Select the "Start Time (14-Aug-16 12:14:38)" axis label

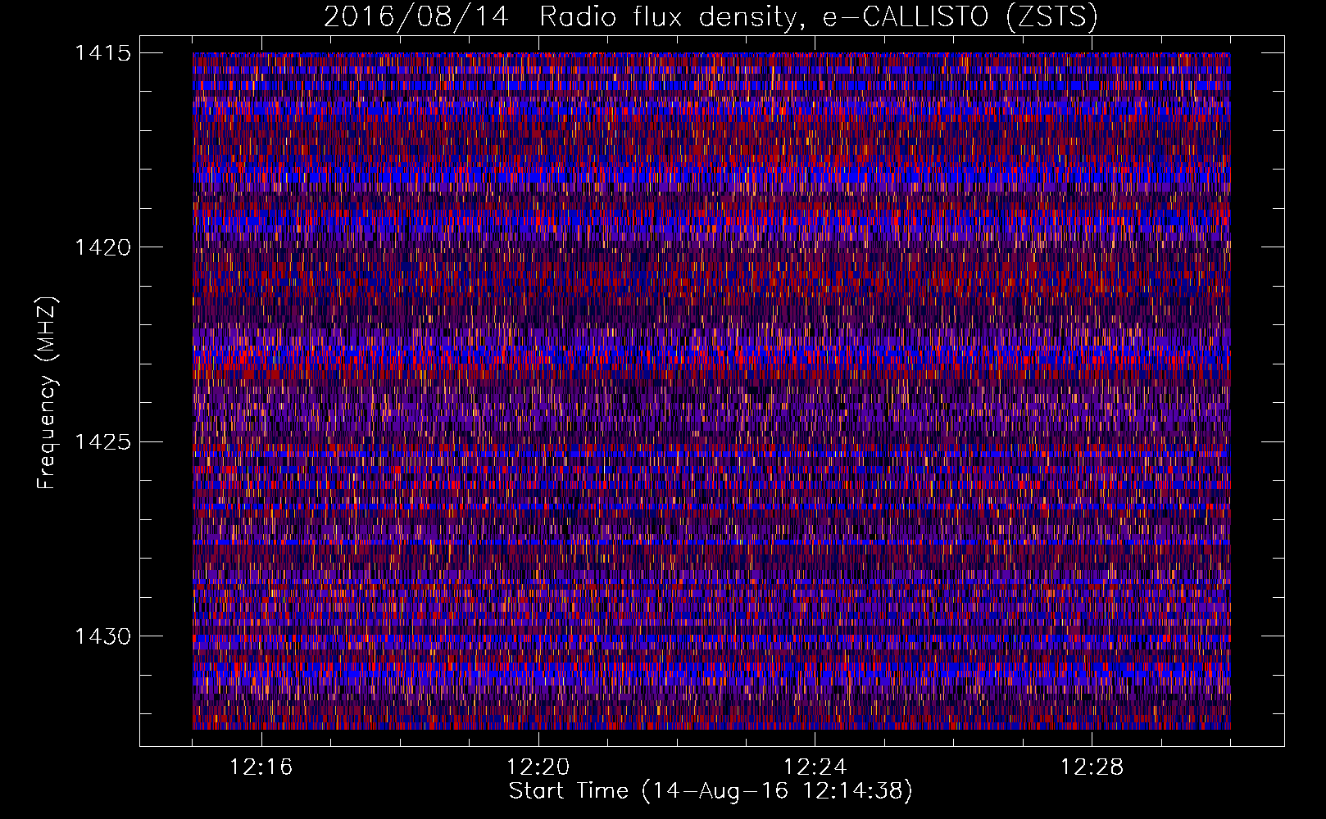point(711,792)
